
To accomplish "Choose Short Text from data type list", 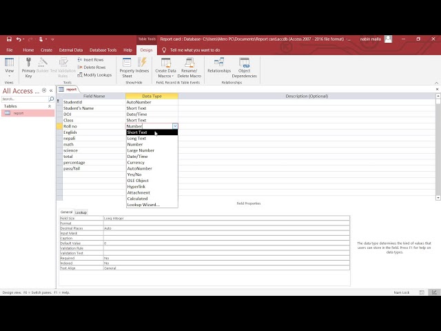I will click(x=152, y=132).
